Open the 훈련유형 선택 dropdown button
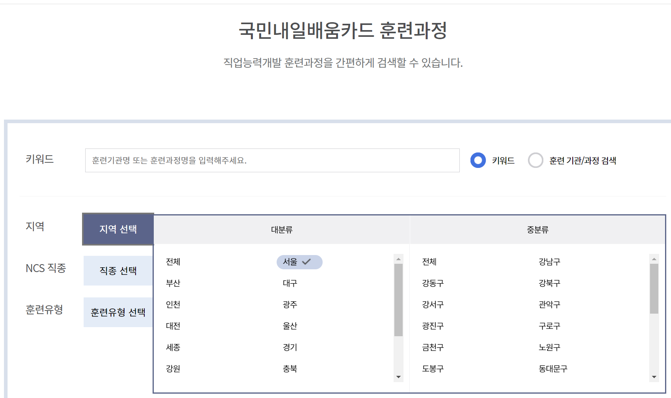The image size is (671, 398). click(118, 312)
